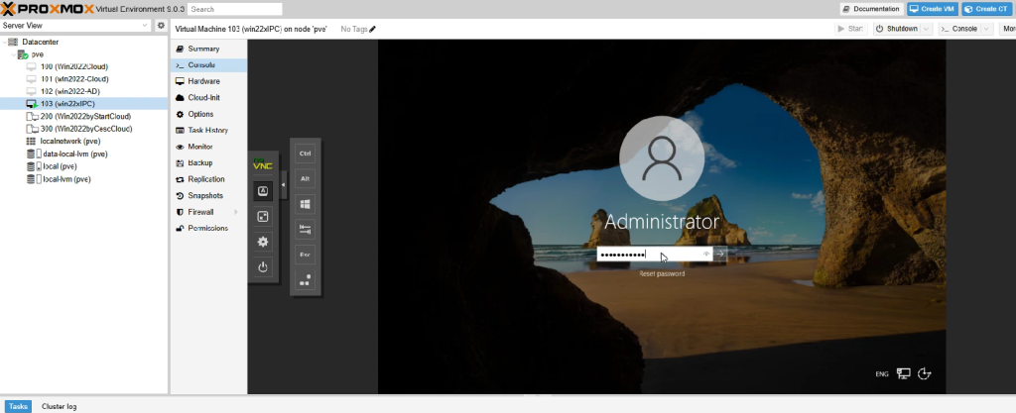Toggle the Ctrl key in noVNC panel

click(x=306, y=154)
